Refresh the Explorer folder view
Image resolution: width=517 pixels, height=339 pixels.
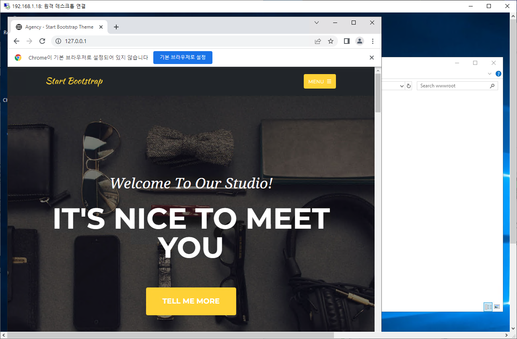409,86
